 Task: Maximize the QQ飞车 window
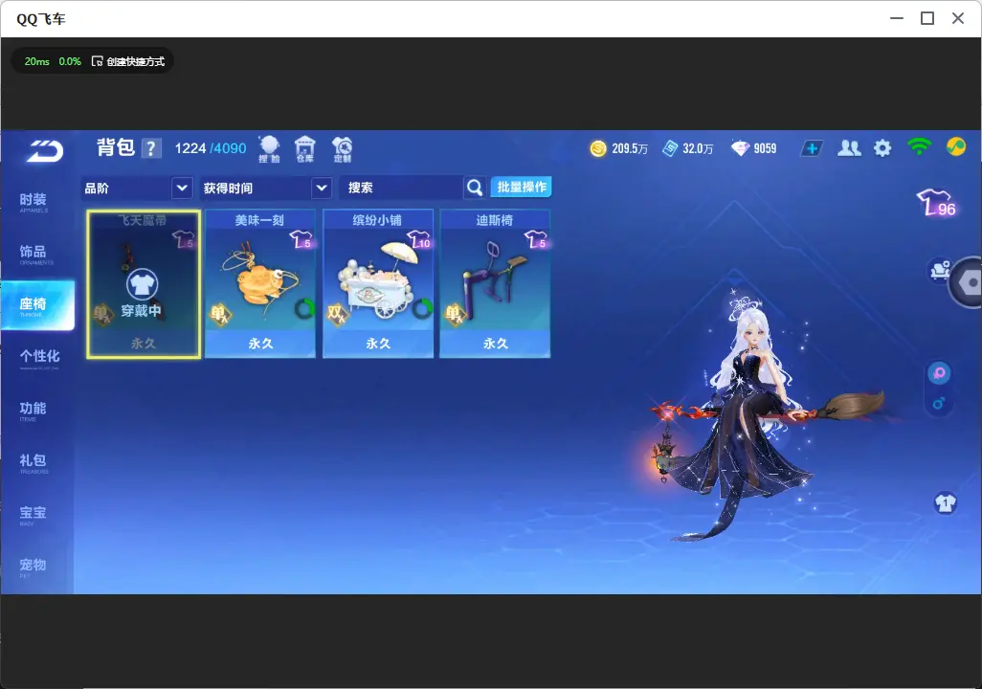point(927,19)
